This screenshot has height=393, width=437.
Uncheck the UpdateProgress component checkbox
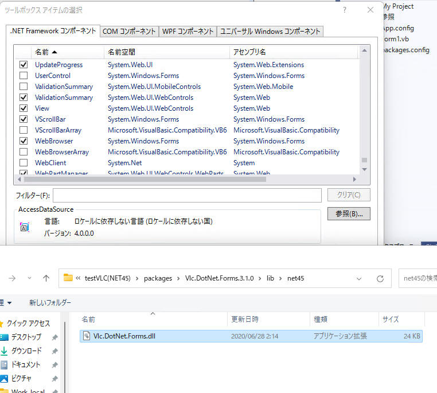tap(24, 65)
